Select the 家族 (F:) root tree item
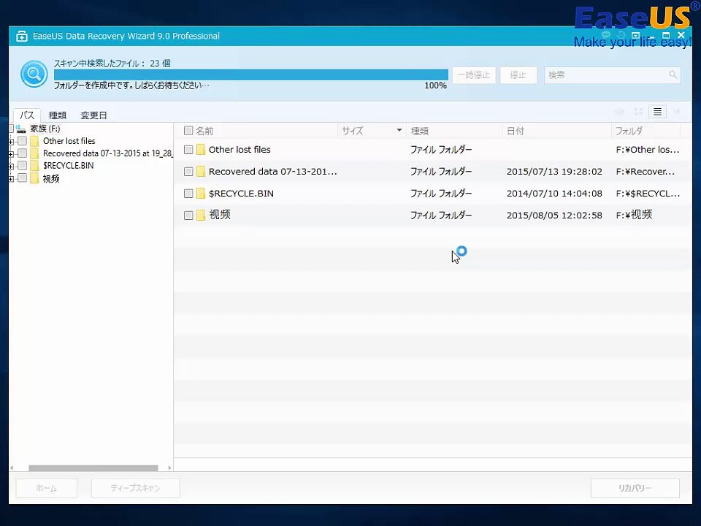701x526 pixels. (45, 129)
